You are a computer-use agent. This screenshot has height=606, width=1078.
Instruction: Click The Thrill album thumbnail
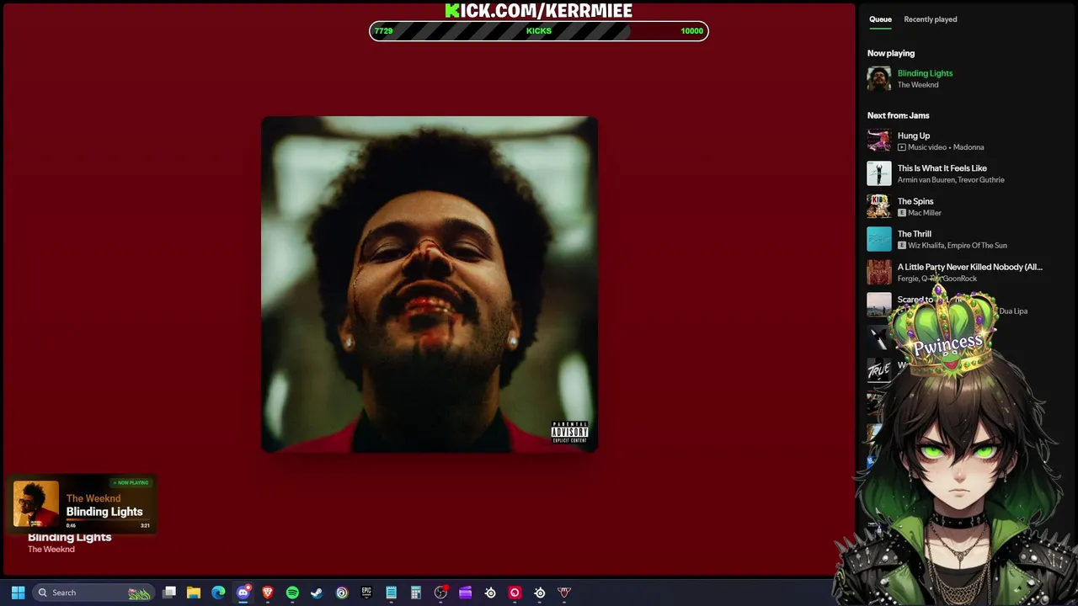(x=879, y=239)
